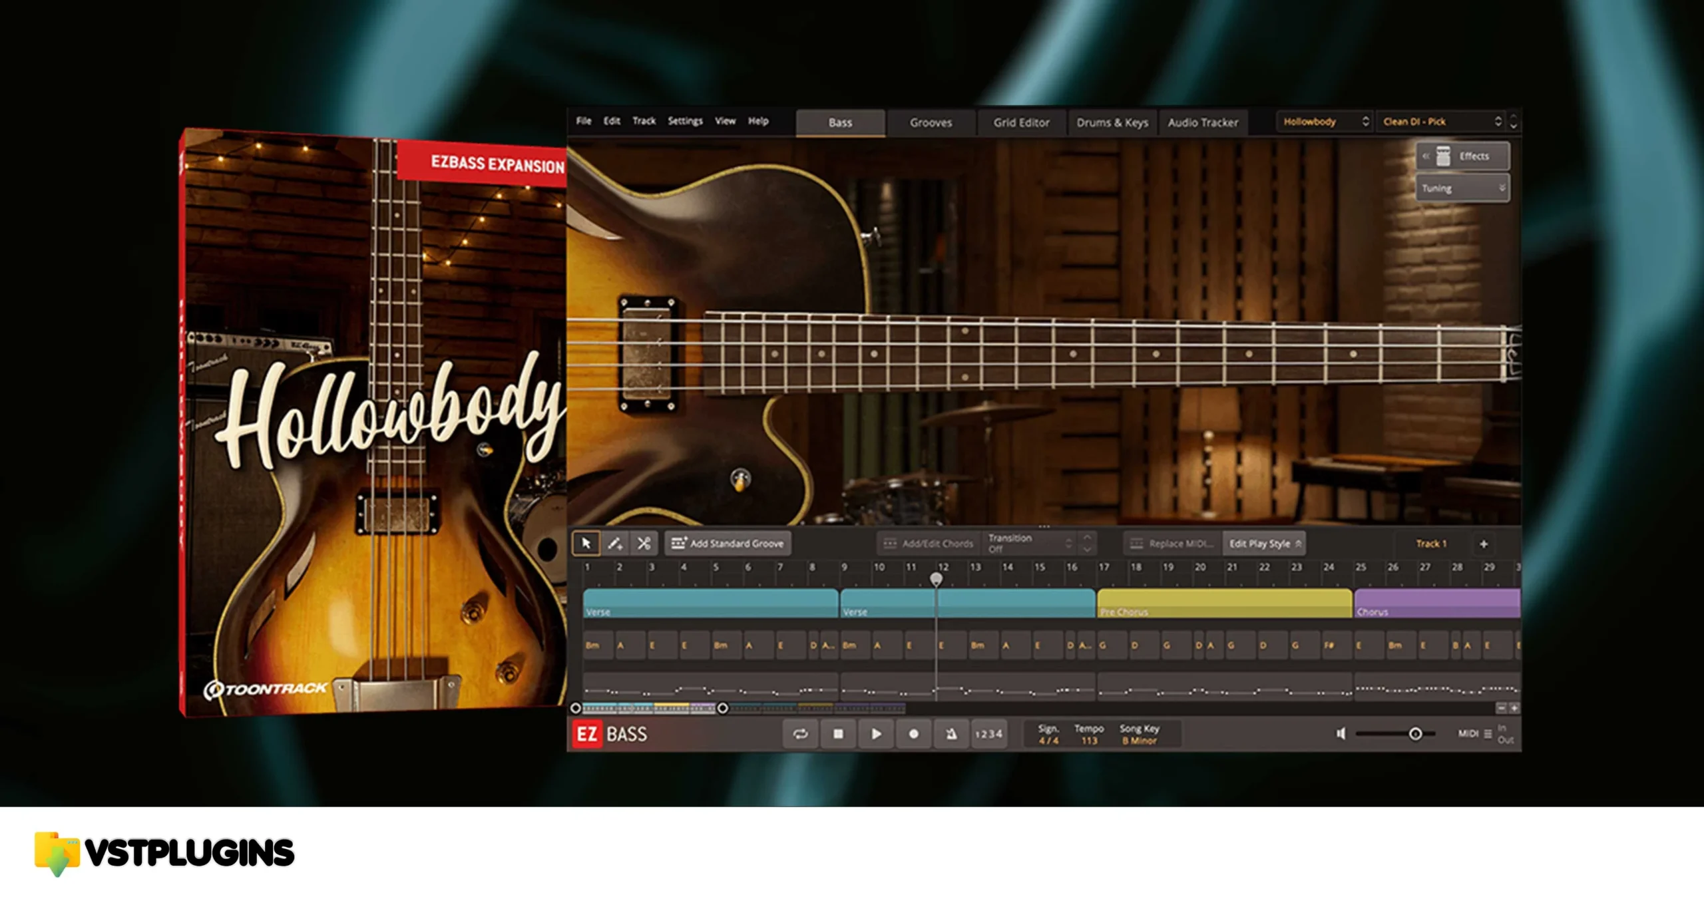Mute using the speaker volume icon
1704x903 pixels.
[x=1341, y=733]
